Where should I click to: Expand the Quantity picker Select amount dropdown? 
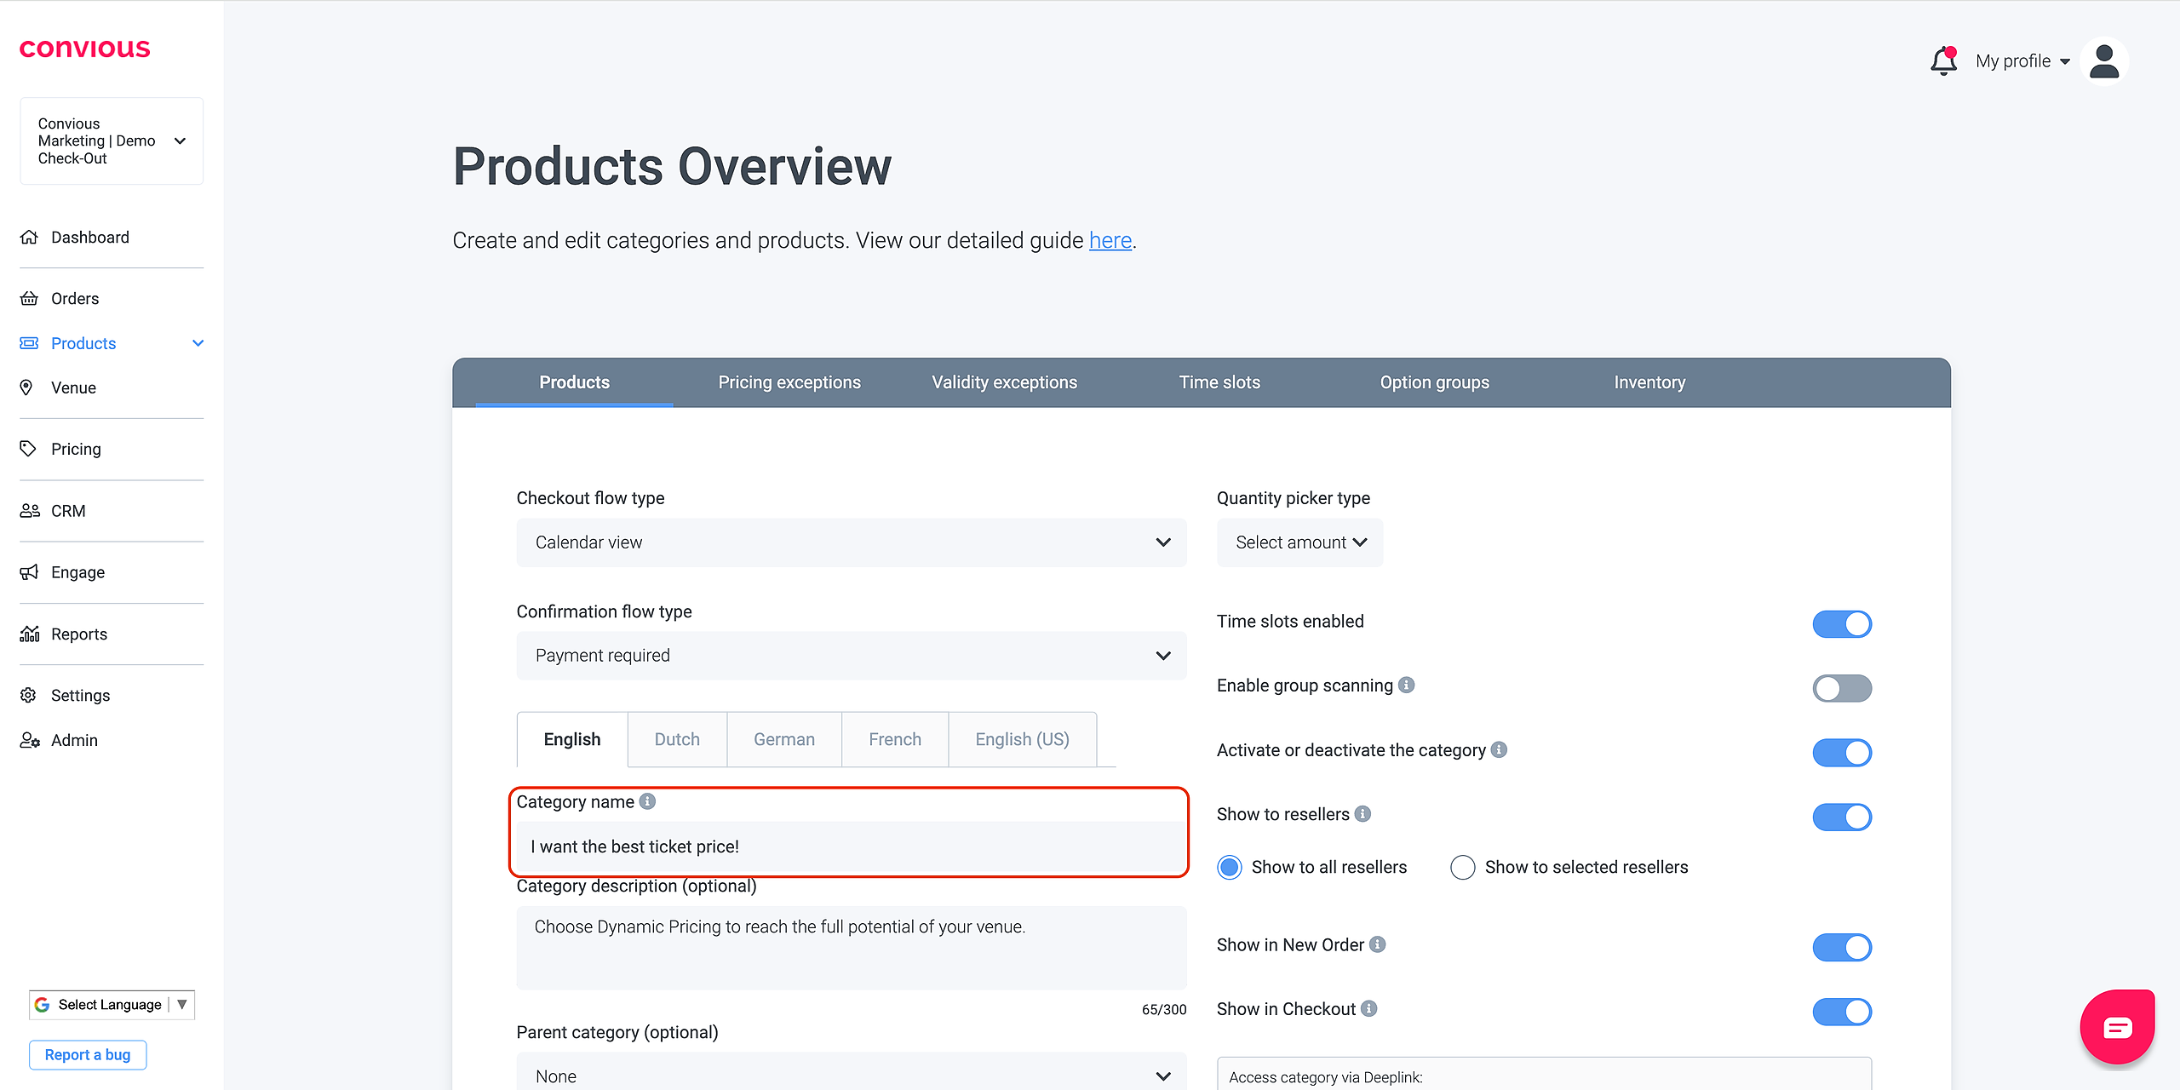tap(1299, 542)
